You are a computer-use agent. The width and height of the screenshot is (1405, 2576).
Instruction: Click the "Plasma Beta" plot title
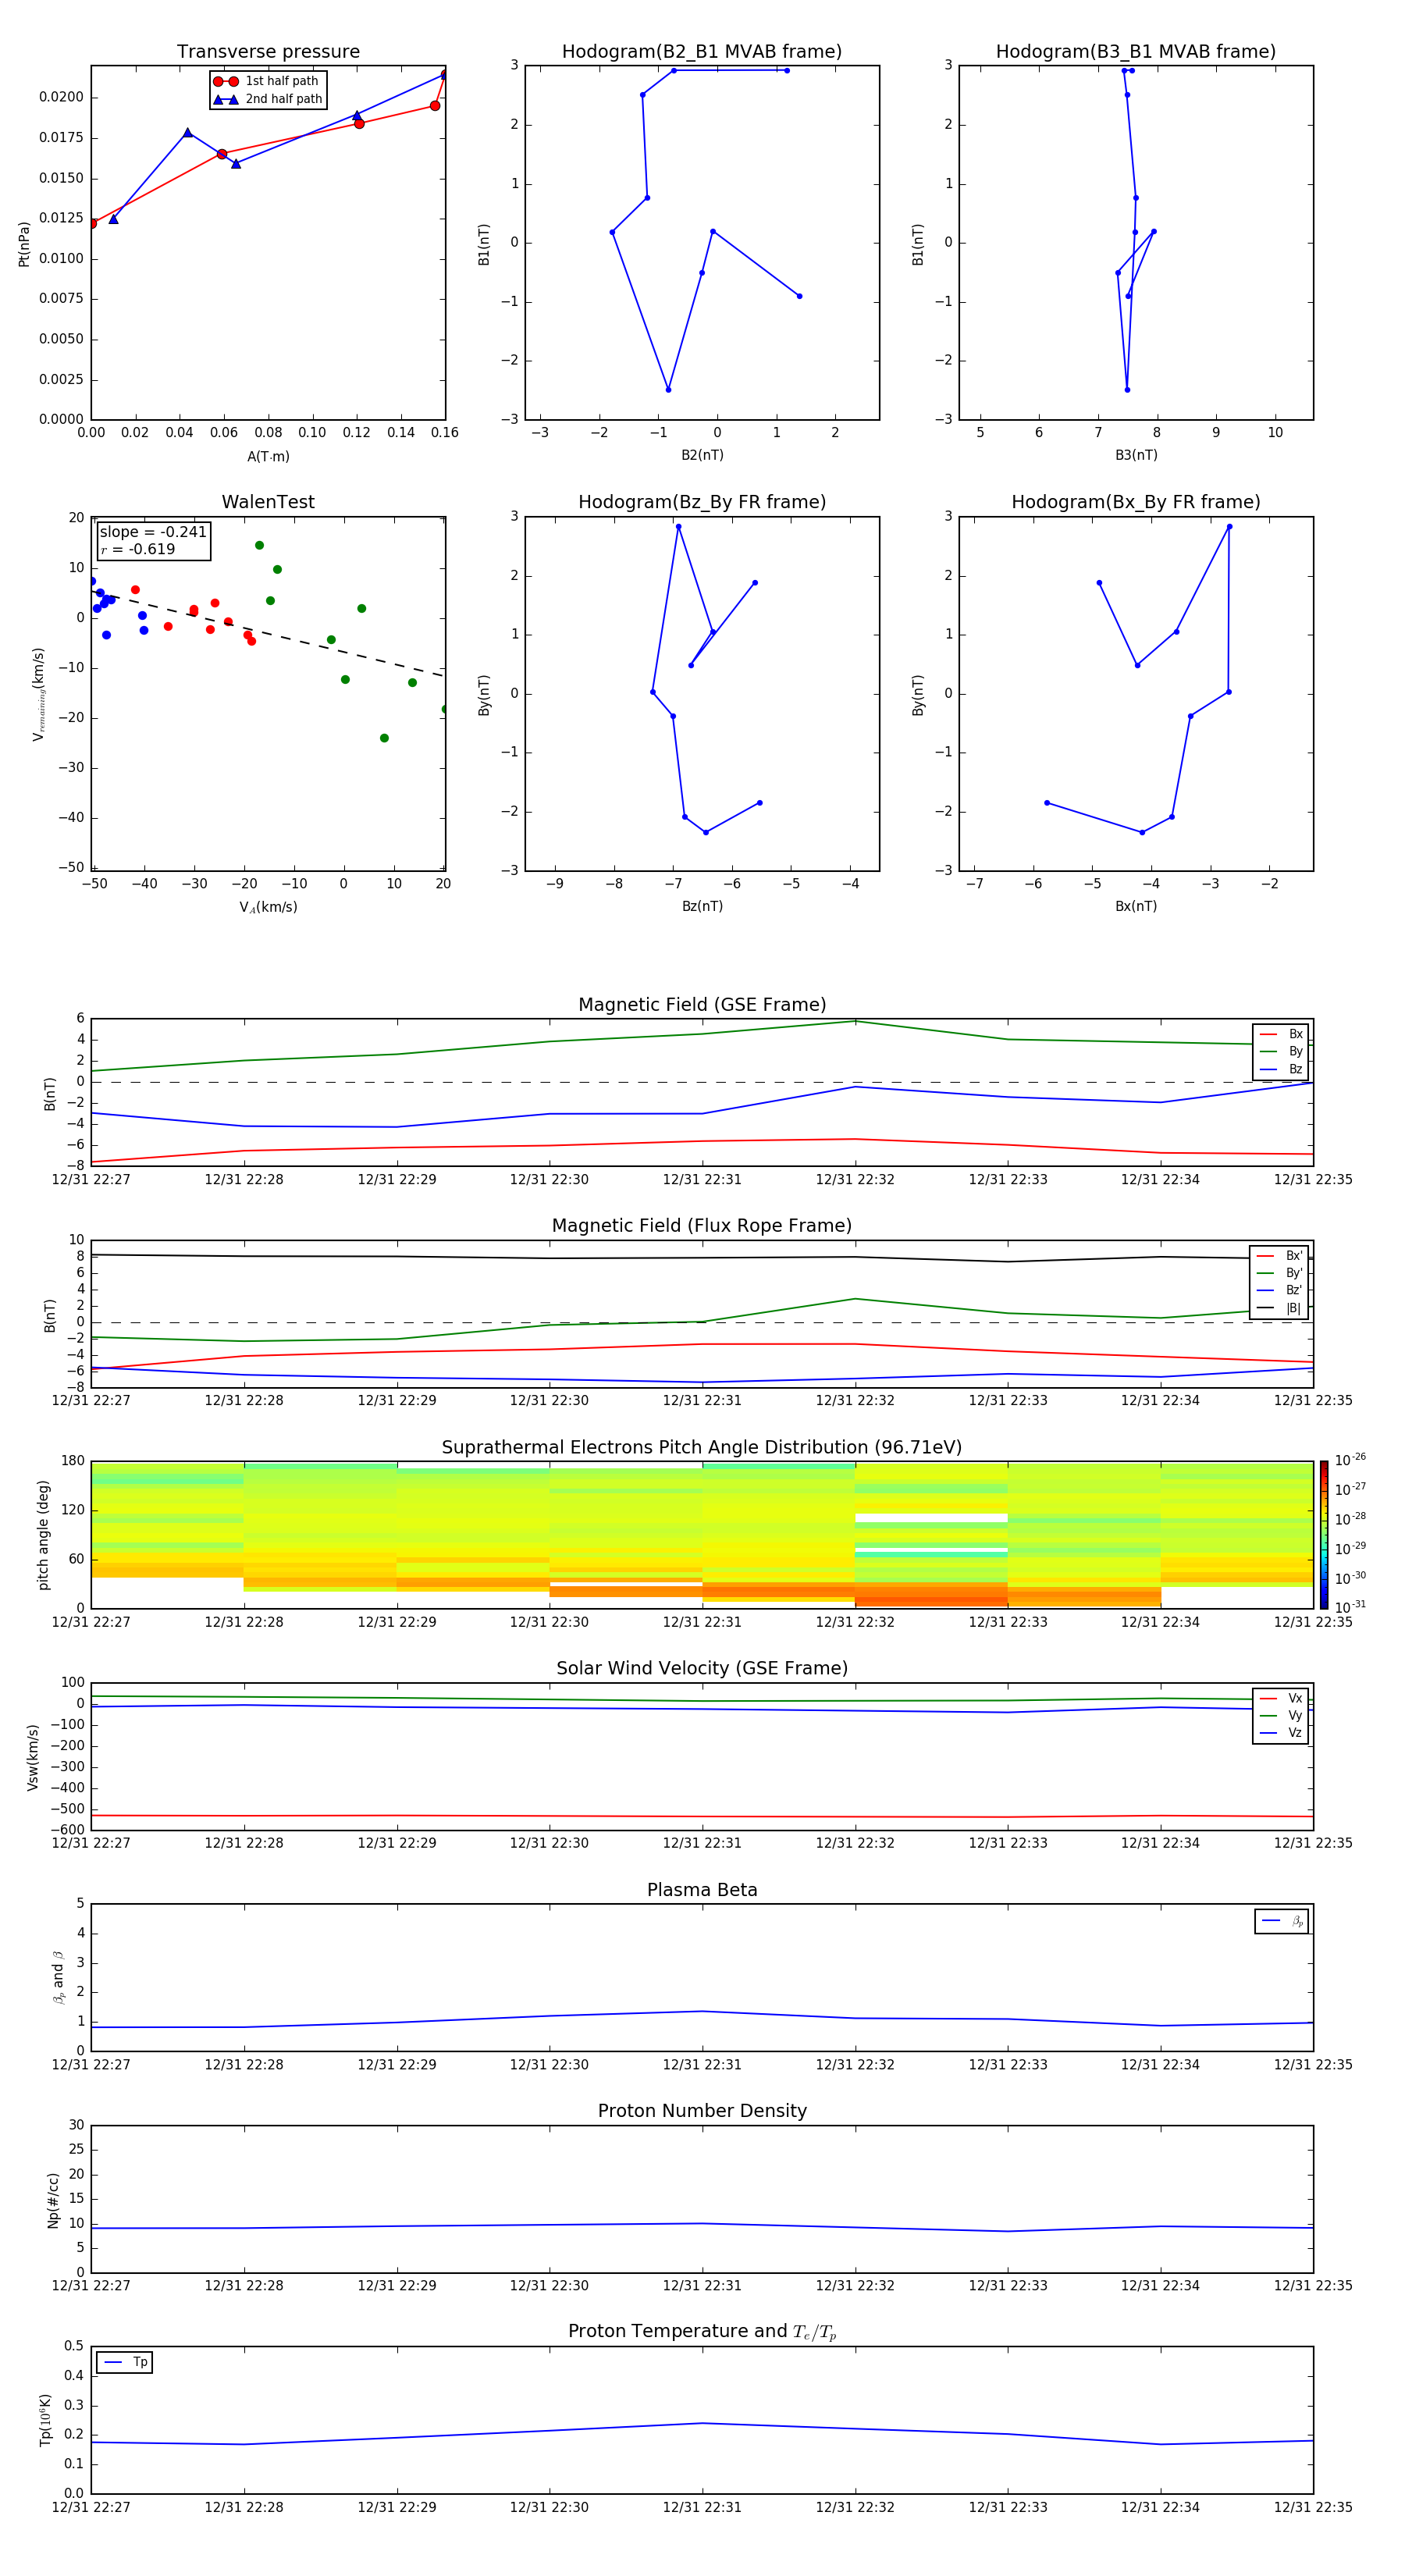(x=702, y=1890)
